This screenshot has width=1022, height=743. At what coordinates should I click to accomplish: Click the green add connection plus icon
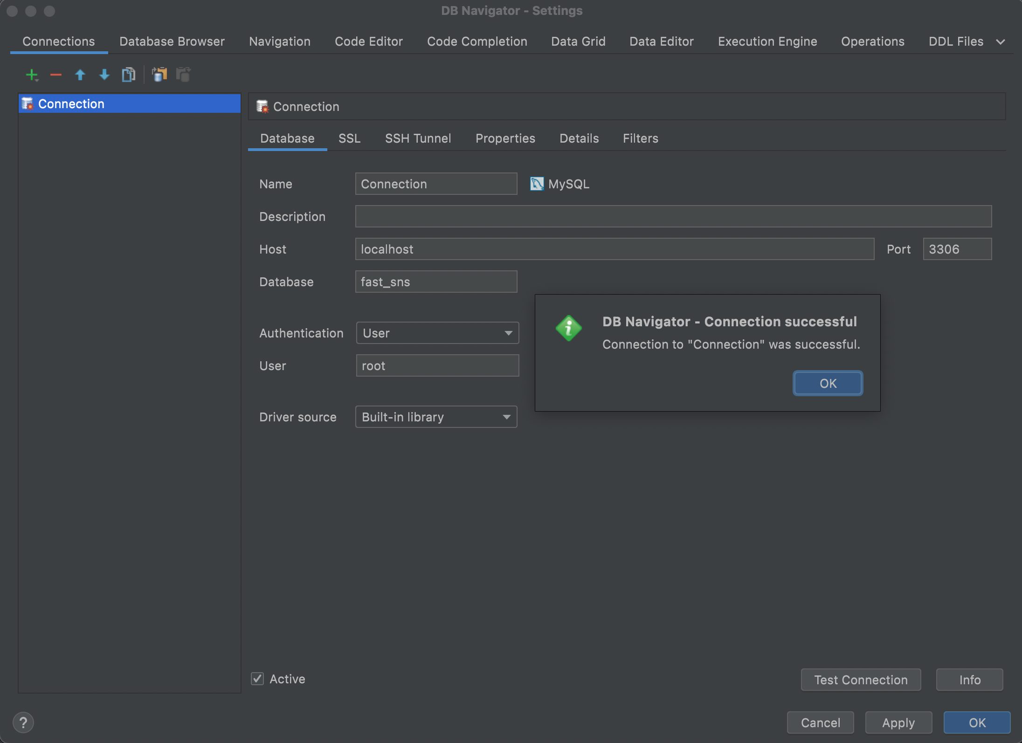(31, 75)
